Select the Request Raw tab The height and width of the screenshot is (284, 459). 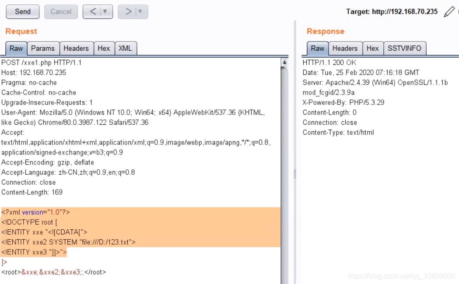point(16,48)
